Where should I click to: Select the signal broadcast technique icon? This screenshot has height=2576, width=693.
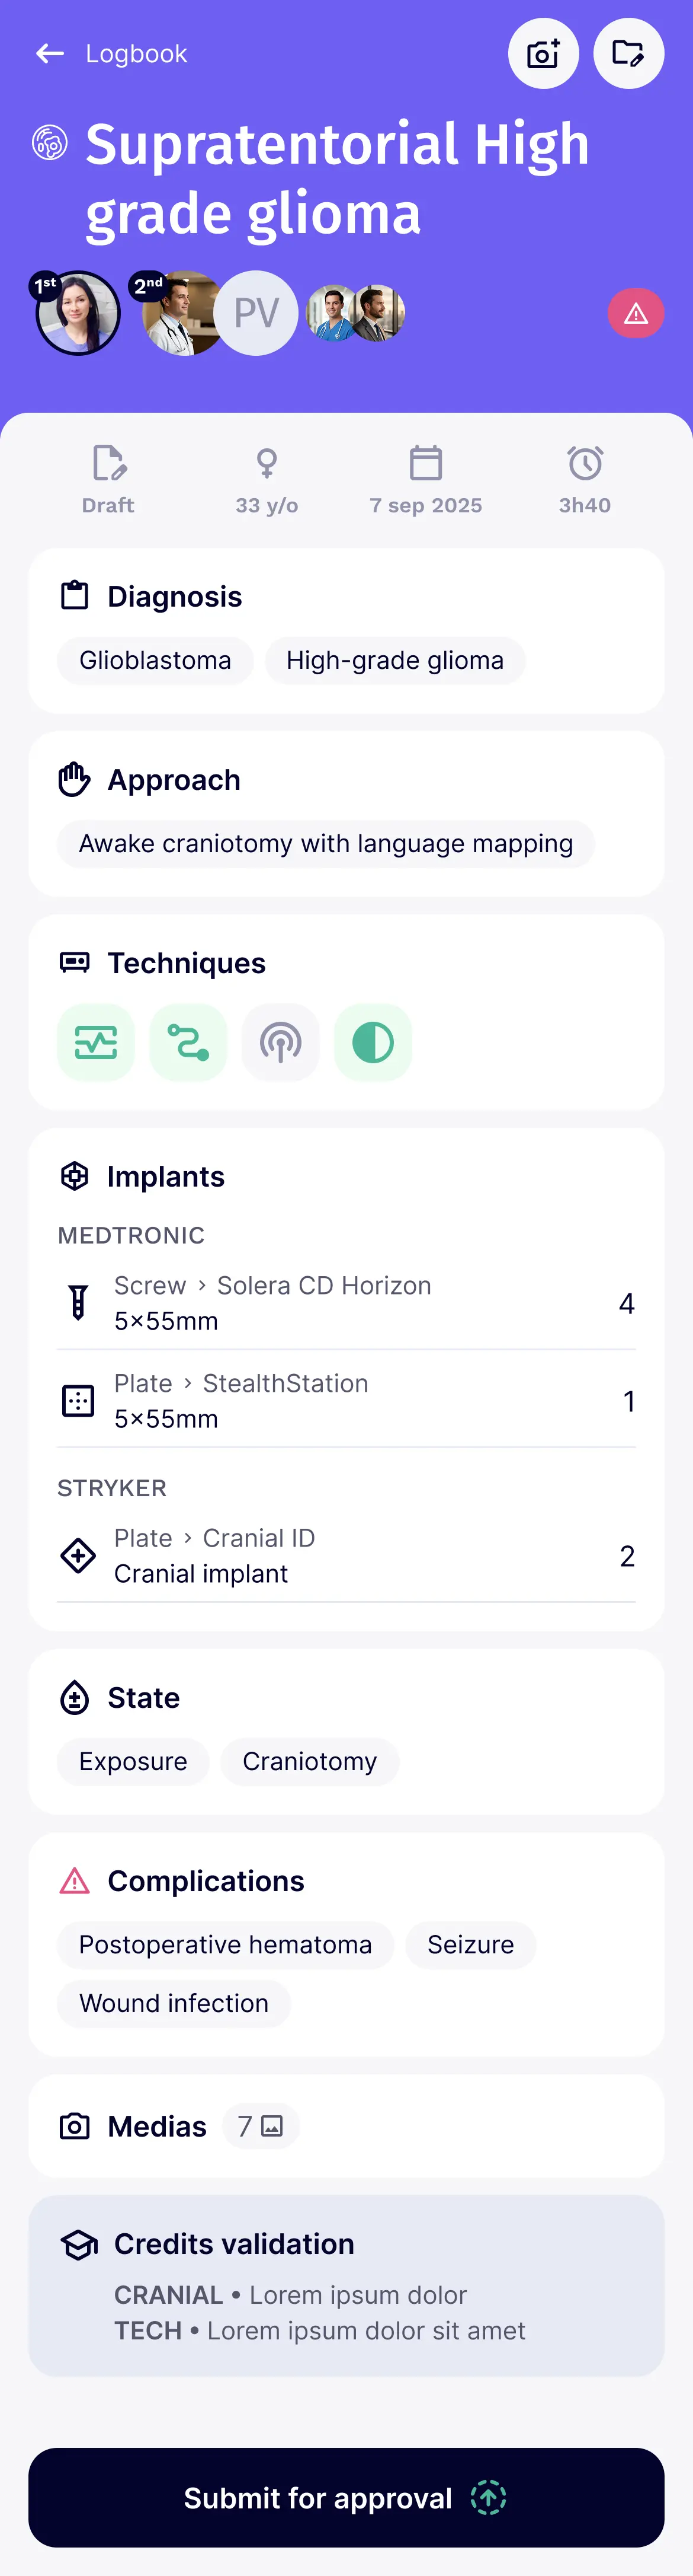click(280, 1042)
